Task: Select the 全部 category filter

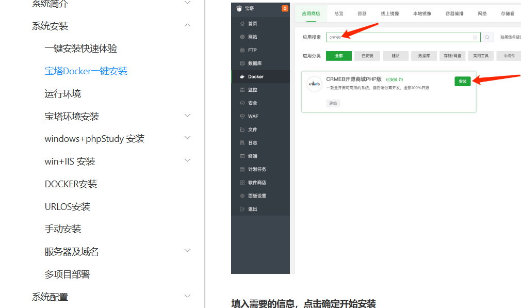Action: pos(339,56)
